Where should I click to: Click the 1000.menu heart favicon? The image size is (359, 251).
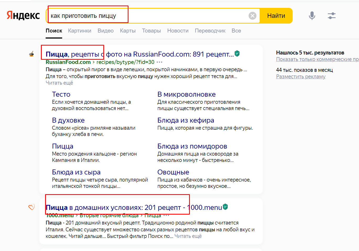31,207
